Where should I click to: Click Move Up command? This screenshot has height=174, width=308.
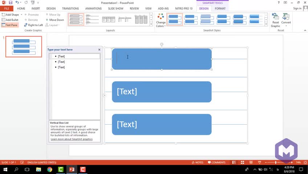coord(53,15)
